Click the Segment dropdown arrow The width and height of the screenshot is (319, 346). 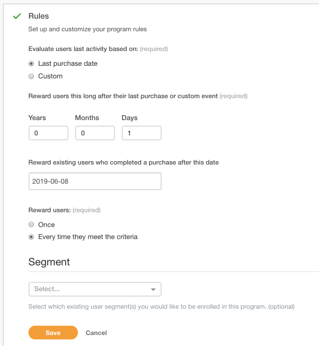click(x=153, y=290)
